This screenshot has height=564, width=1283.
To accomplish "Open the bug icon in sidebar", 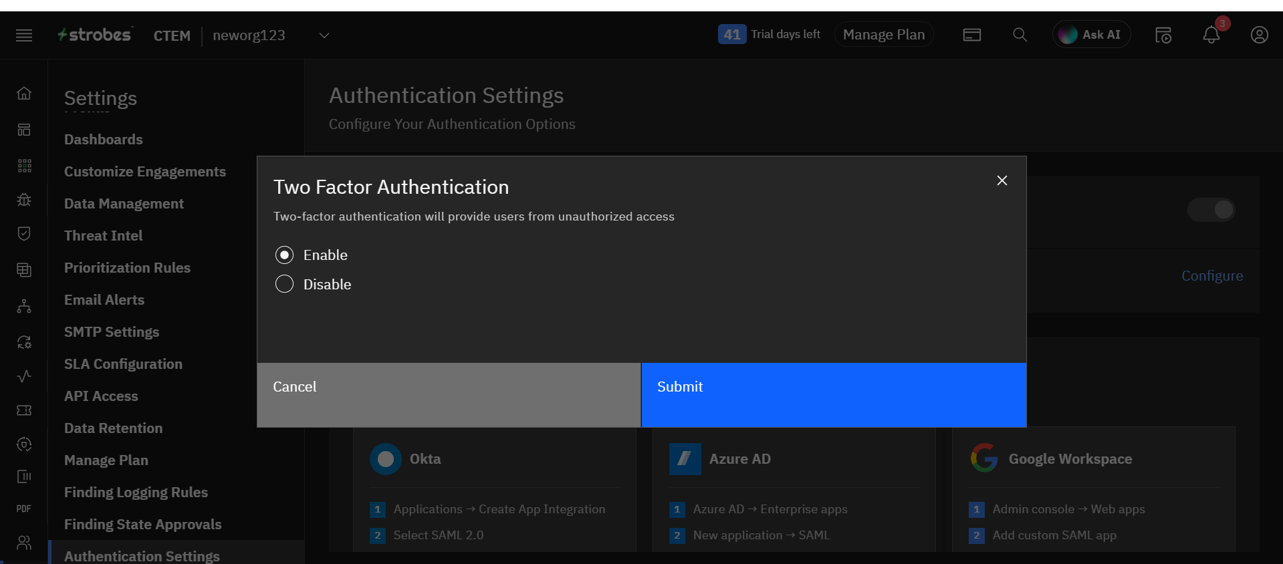I will coord(24,199).
